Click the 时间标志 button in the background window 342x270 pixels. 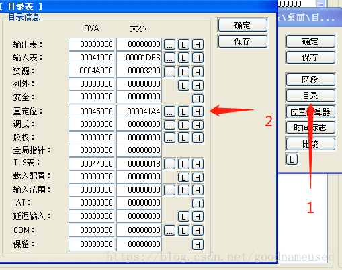point(310,128)
